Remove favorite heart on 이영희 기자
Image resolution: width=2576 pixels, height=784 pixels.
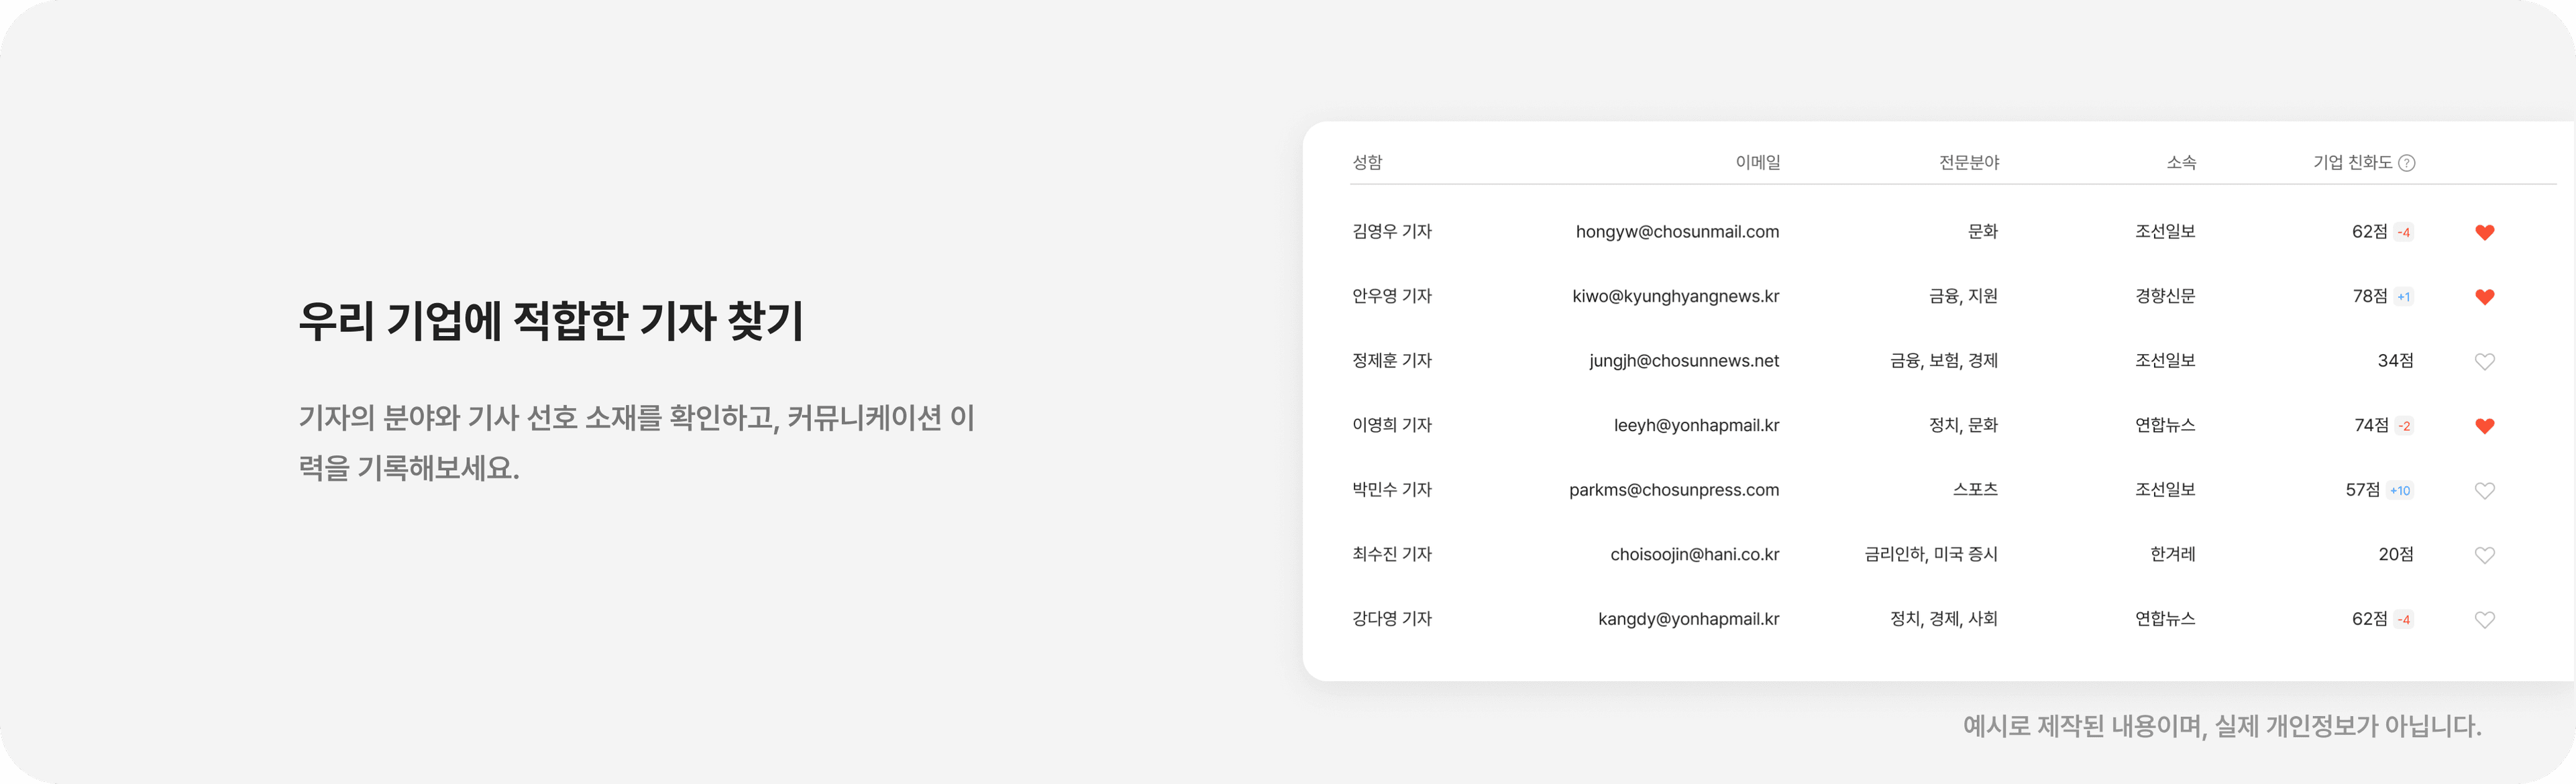pos(2484,426)
